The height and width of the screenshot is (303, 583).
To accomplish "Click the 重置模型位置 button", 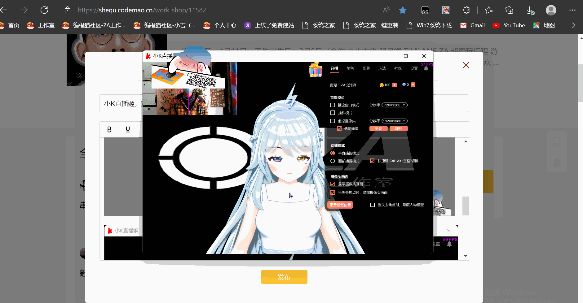I will tap(340, 205).
